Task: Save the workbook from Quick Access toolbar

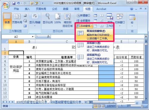Action: pyautogui.click(x=14, y=3)
